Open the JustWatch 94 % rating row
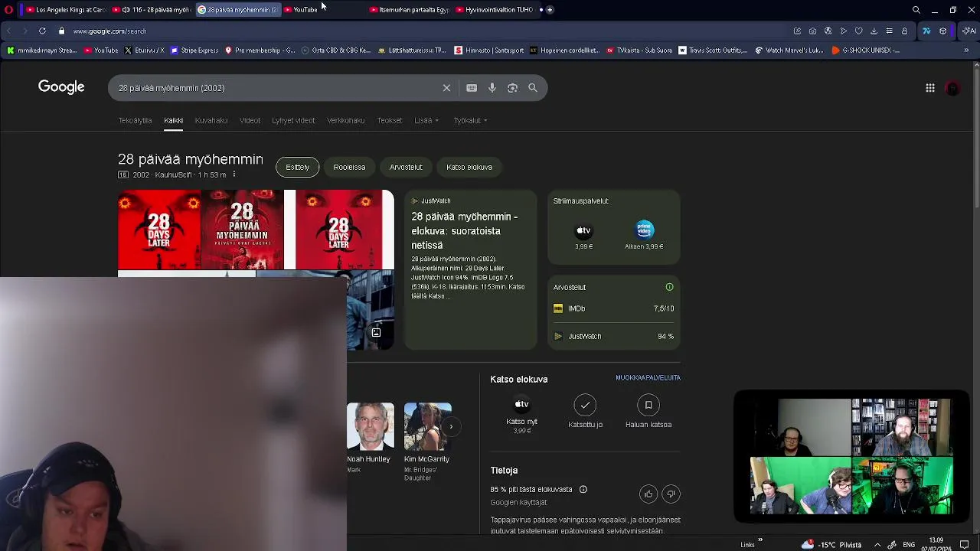Screen dimensions: 980x551 (x=613, y=336)
